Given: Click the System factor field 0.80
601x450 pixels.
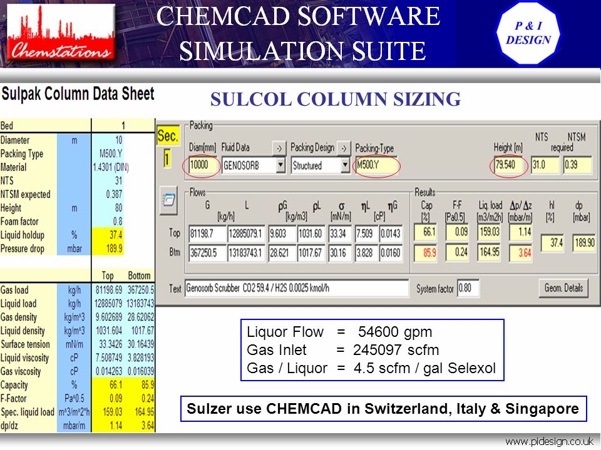Looking at the screenshot, I should (468, 288).
